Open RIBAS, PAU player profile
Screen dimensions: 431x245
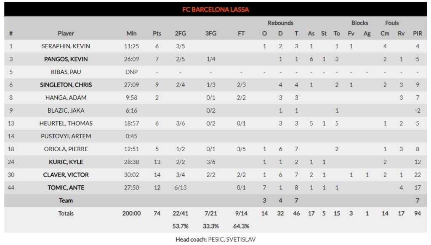pos(66,72)
